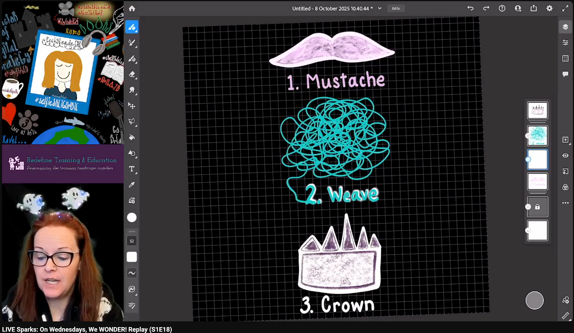The image size is (574, 333).
Task: Open the zoom level control showing 86%
Action: (396, 8)
